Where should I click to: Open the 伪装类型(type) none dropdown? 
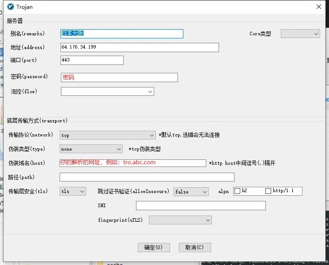click(91, 149)
